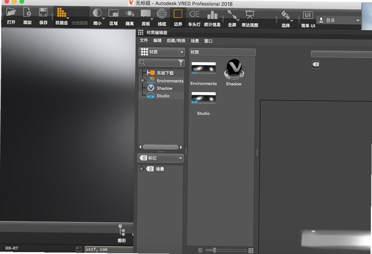Click the Open (打开) folder icon
372x254 pixels.
pos(11,12)
